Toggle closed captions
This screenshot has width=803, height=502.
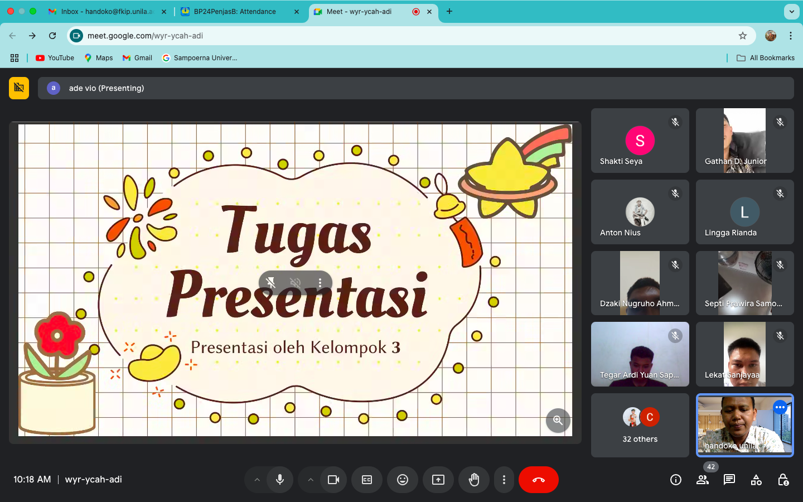pyautogui.click(x=367, y=480)
